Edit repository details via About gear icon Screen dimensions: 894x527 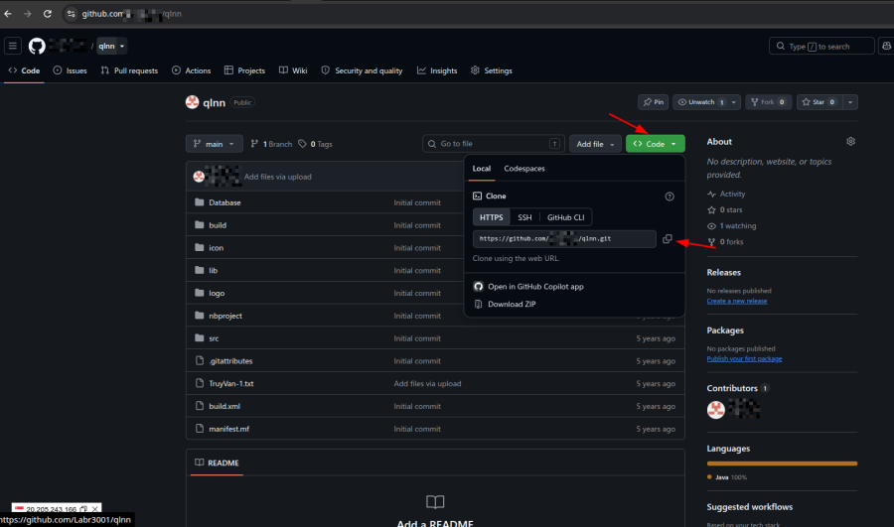click(850, 141)
